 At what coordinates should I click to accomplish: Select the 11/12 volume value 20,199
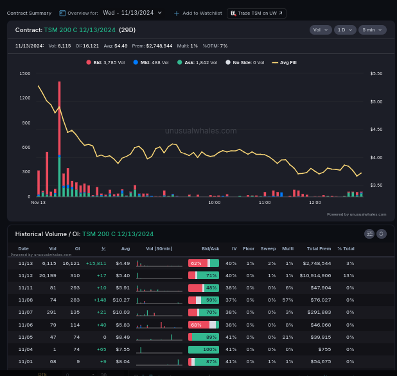(48, 276)
